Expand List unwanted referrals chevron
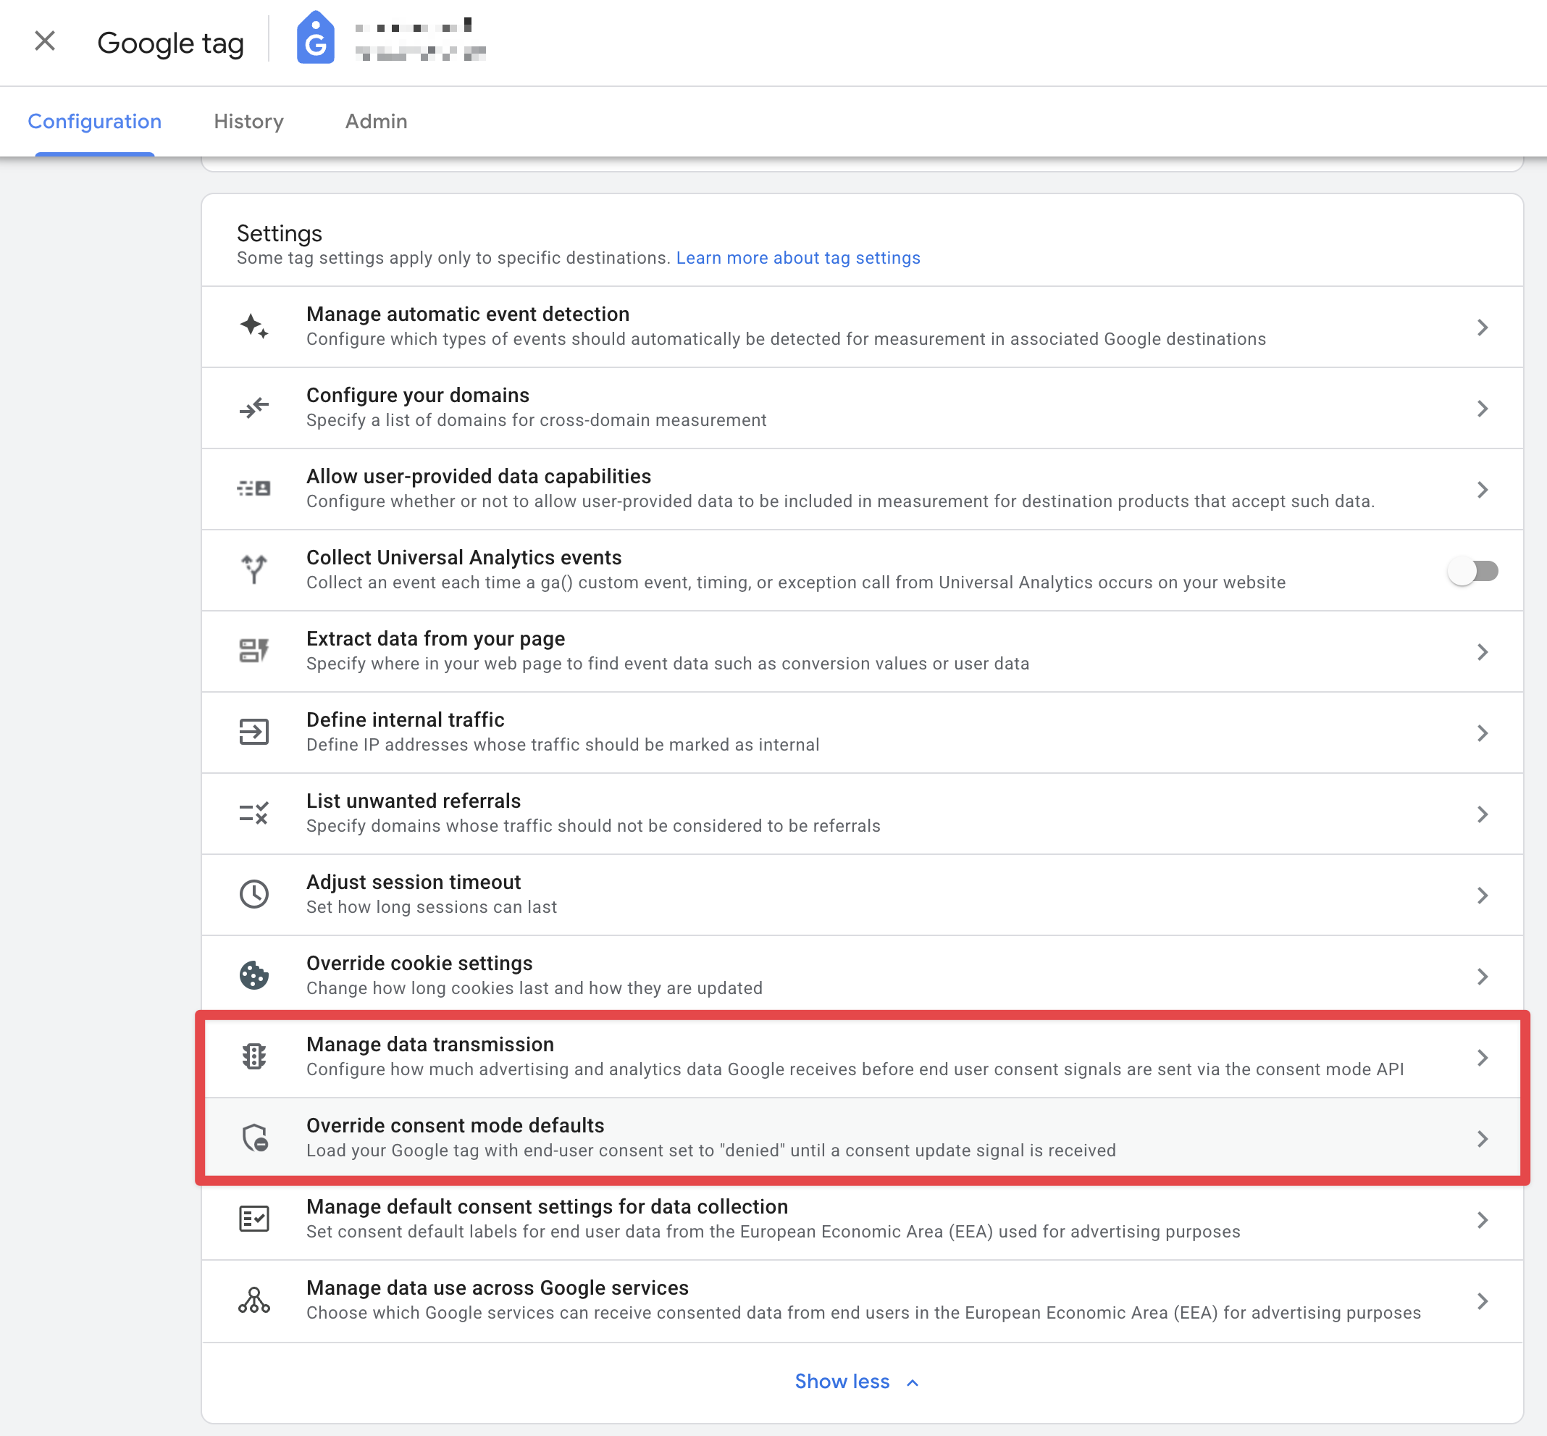 1483,814
